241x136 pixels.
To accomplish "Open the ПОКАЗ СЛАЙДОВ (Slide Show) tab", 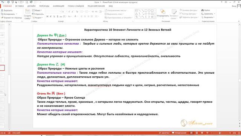I will tap(76, 6).
